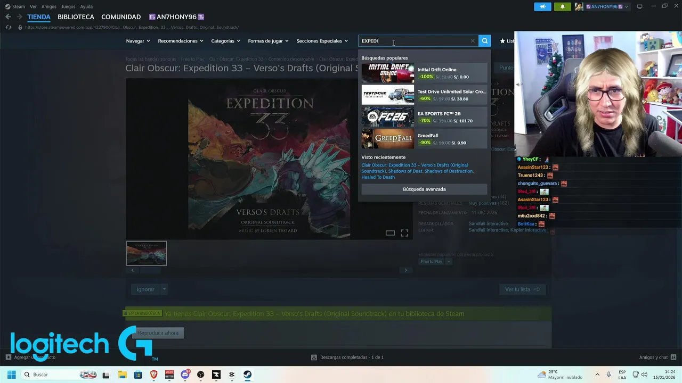Image resolution: width=682 pixels, height=383 pixels.
Task: Open the Brave browser taskbar icon
Action: [154, 374]
